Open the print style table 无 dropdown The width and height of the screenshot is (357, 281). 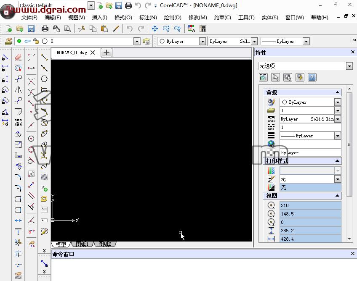[338, 179]
